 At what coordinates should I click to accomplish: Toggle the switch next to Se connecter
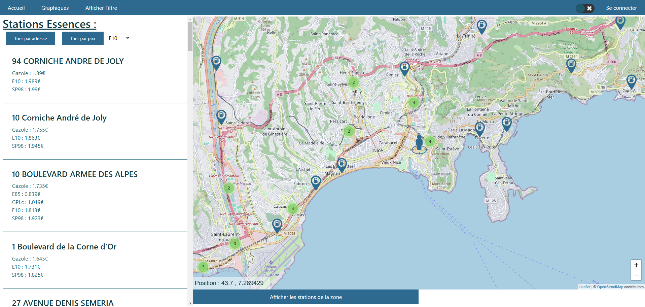[585, 8]
